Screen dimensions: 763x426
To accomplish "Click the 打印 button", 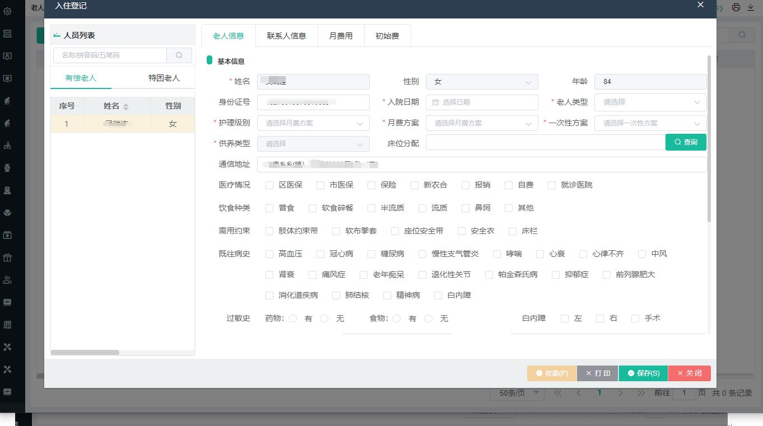I will [x=598, y=373].
